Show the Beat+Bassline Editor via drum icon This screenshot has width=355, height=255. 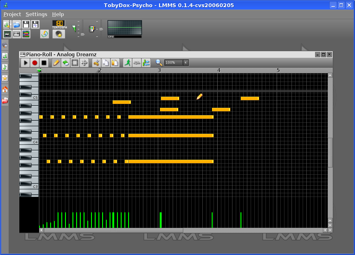(x=7, y=34)
